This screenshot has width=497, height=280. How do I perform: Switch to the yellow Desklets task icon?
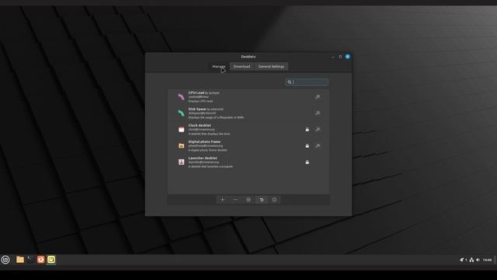[x=51, y=260]
